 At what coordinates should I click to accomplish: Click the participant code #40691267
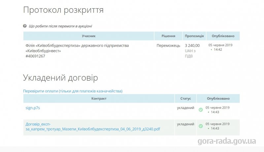35,56
